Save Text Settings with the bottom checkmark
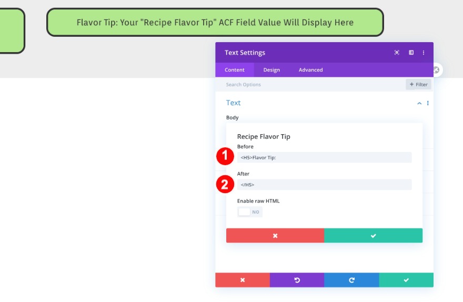Viewport: 463px width, 302px height. pos(406,280)
